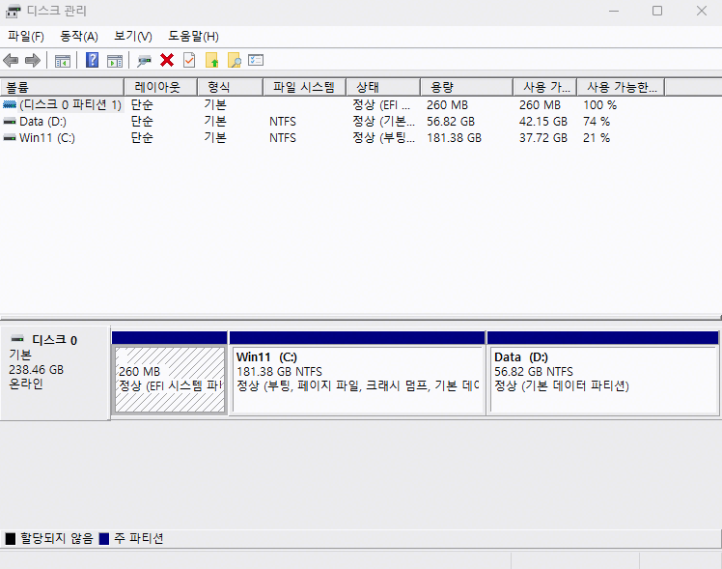The image size is (722, 569).
Task: Select the 디스크 0 disk label panel
Action: pos(55,373)
